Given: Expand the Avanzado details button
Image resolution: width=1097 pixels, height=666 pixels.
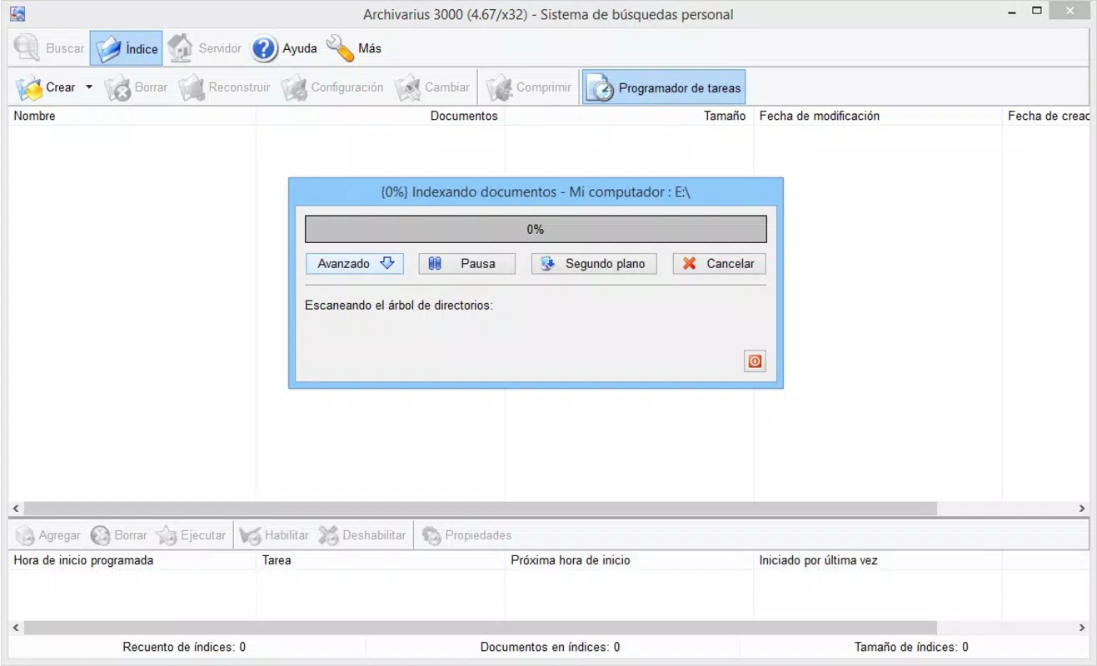Looking at the screenshot, I should point(355,264).
